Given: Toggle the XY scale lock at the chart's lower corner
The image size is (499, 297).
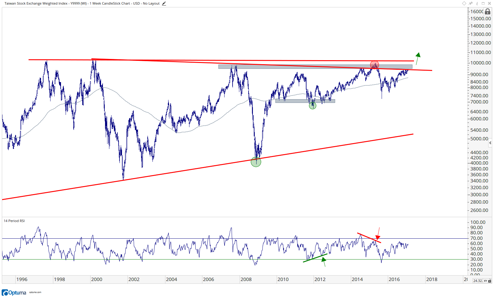Looking at the screenshot, I should pyautogui.click(x=488, y=281).
